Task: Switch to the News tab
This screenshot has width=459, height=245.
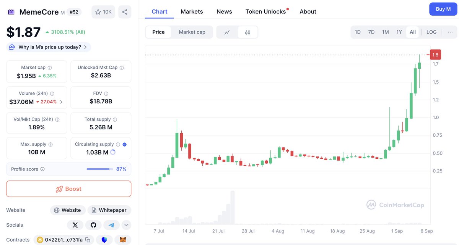Action: (x=224, y=11)
